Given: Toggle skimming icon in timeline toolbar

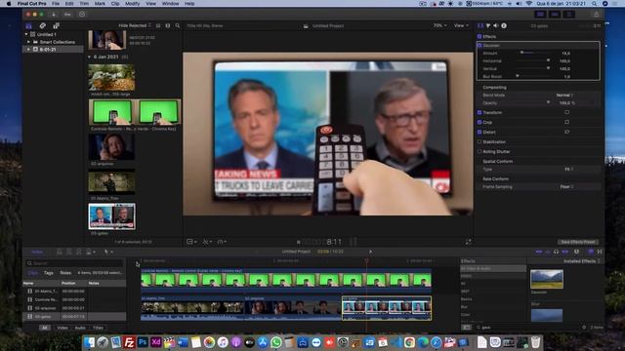Looking at the screenshot, I should pos(539,252).
